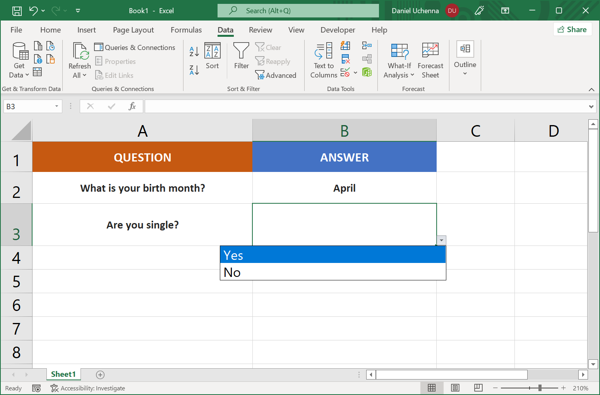Open the Consolidate tool
The width and height of the screenshot is (600, 395).
pyautogui.click(x=367, y=45)
